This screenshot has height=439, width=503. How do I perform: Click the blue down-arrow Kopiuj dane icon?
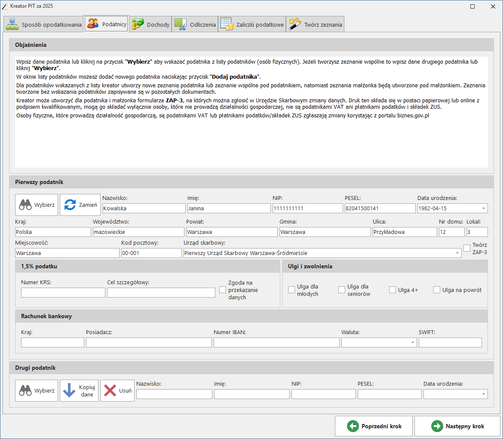point(69,390)
